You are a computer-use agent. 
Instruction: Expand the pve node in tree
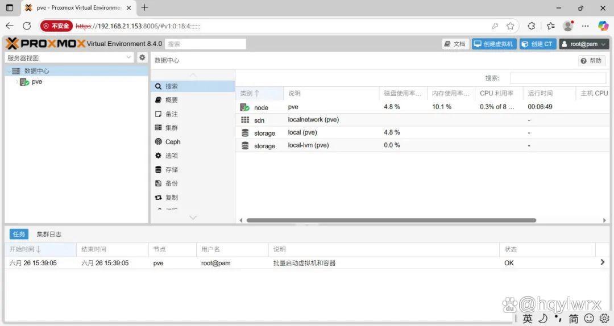coord(17,82)
